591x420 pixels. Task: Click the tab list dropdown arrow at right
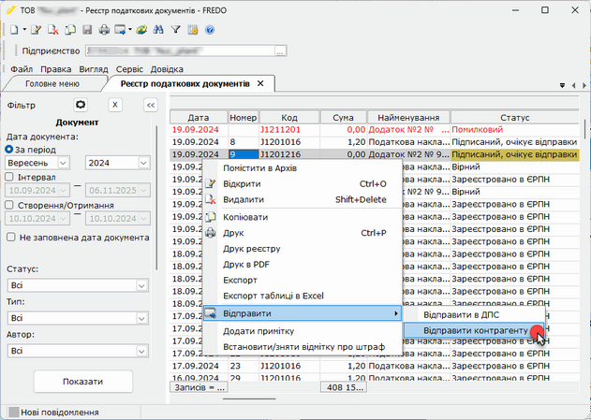point(562,85)
